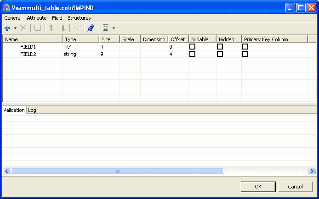This screenshot has width=319, height=199.
Task: Click the move down arrow icon
Action: [x=63, y=28]
